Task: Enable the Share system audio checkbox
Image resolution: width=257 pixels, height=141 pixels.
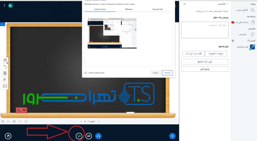Action: pos(85,73)
